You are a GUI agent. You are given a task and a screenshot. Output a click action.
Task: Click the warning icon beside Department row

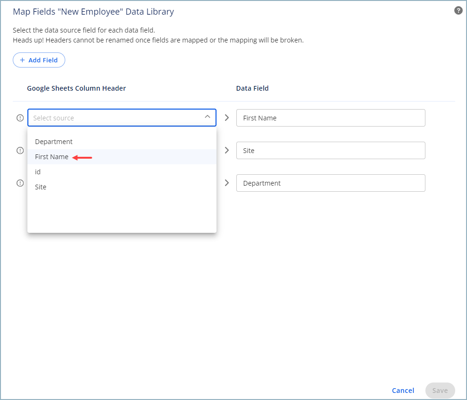tap(20, 183)
